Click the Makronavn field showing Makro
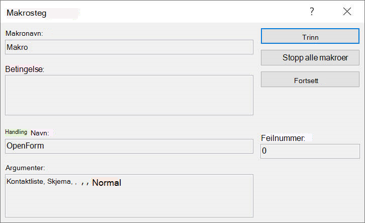The width and height of the screenshot is (365, 223). pos(129,47)
